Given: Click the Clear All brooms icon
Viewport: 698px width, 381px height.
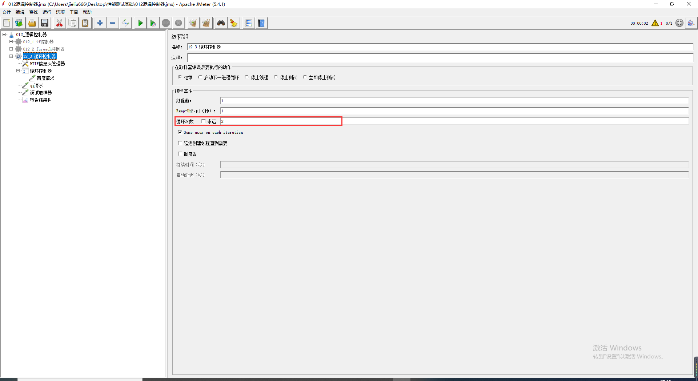Looking at the screenshot, I should [206, 23].
